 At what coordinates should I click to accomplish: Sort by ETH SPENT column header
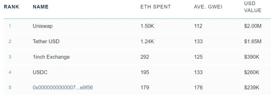click(156, 7)
